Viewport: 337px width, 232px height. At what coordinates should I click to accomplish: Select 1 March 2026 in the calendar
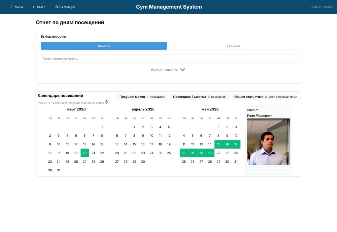[102, 127]
